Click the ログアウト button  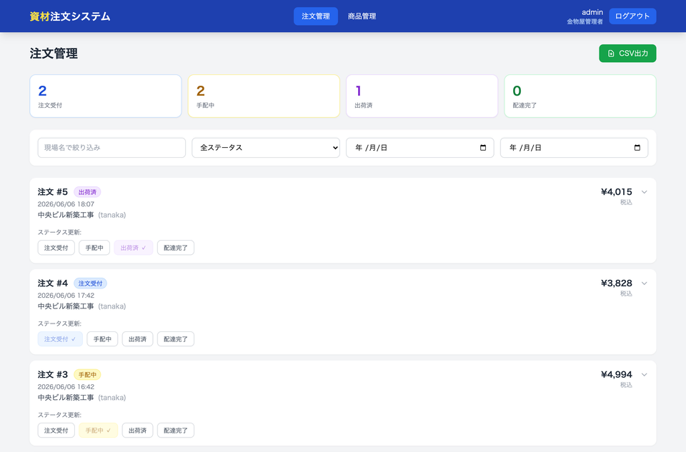(632, 16)
